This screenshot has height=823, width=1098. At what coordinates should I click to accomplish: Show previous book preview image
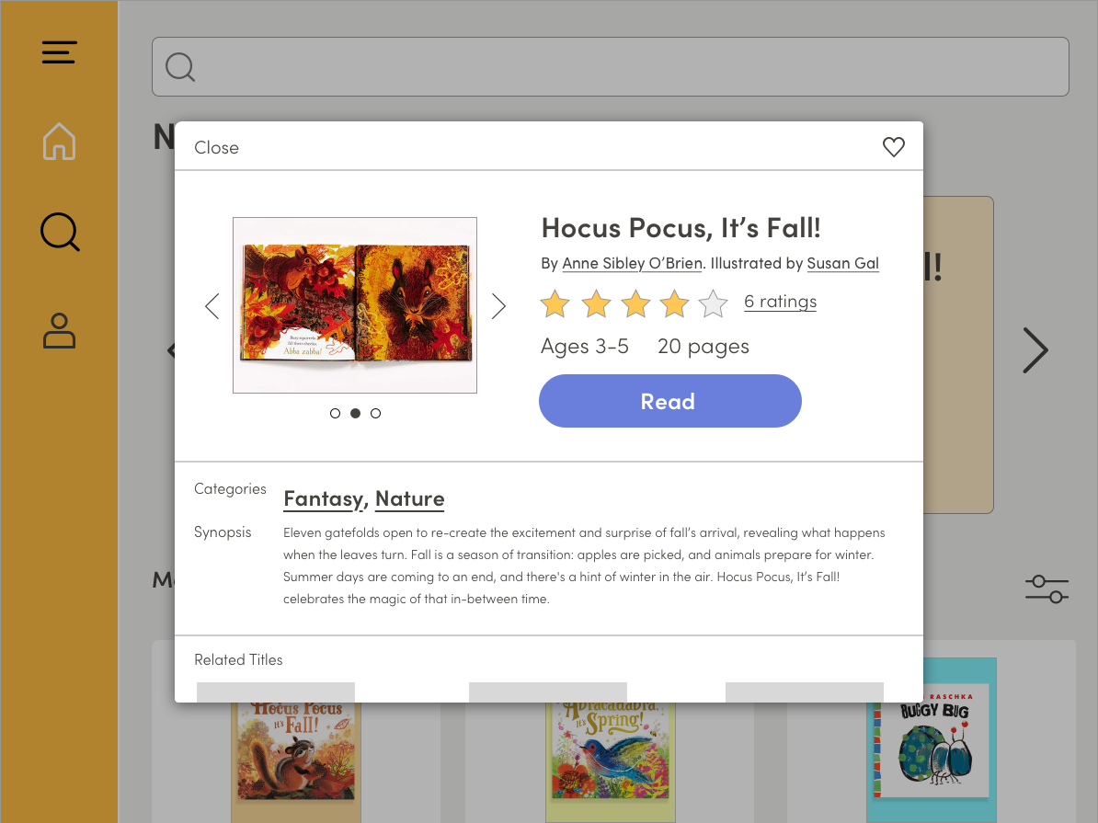[212, 306]
